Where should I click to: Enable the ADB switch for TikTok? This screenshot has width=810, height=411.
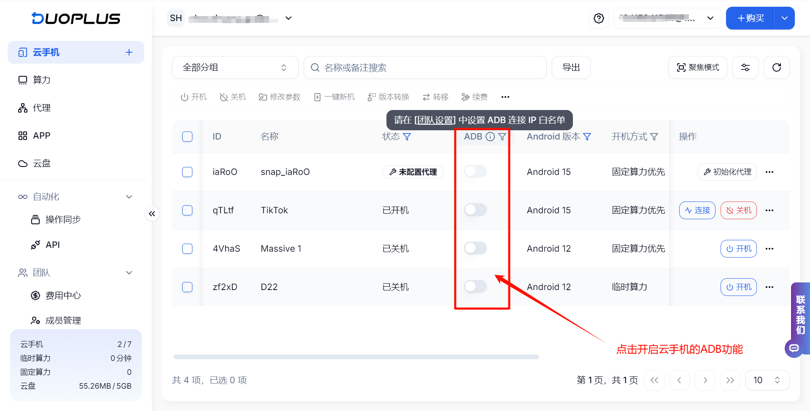(x=475, y=210)
